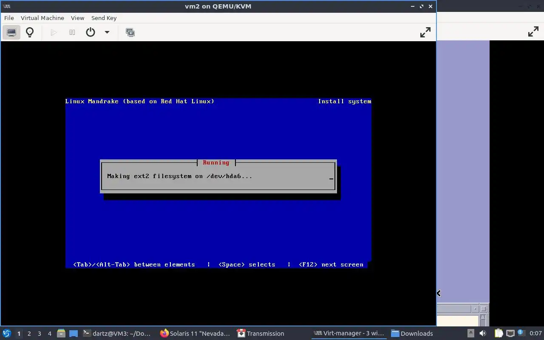
Task: Click '<F12> next screen' hint
Action: (x=331, y=264)
